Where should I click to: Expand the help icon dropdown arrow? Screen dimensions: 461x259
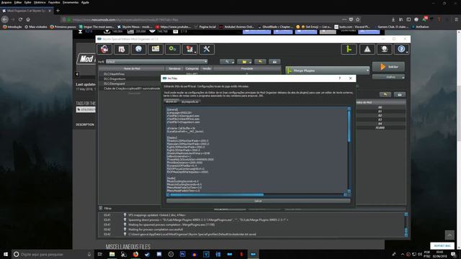click(407, 52)
